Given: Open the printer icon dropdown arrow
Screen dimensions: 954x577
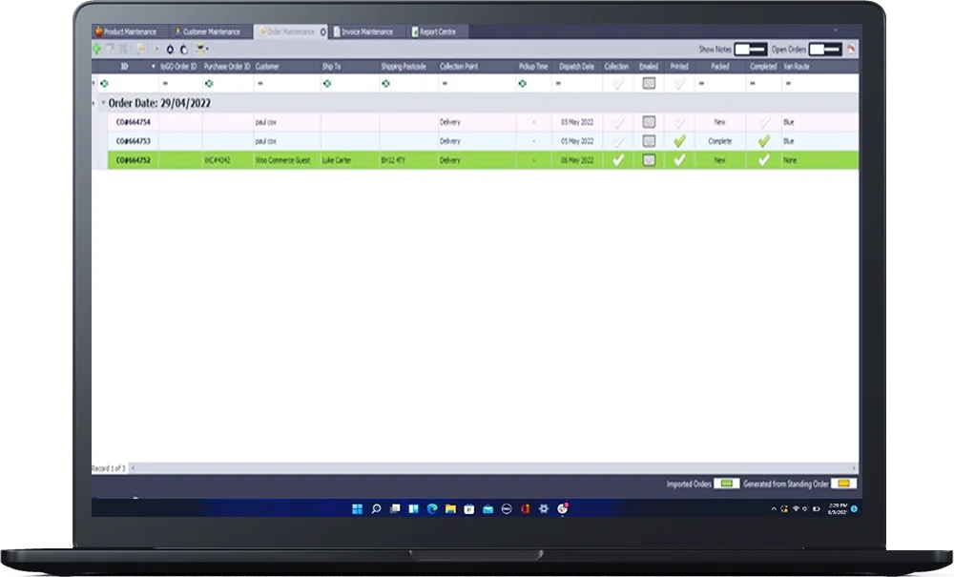Looking at the screenshot, I should coord(207,50).
